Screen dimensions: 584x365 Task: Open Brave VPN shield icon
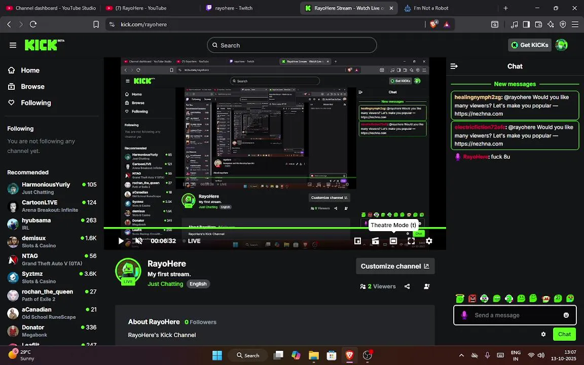[563, 24]
